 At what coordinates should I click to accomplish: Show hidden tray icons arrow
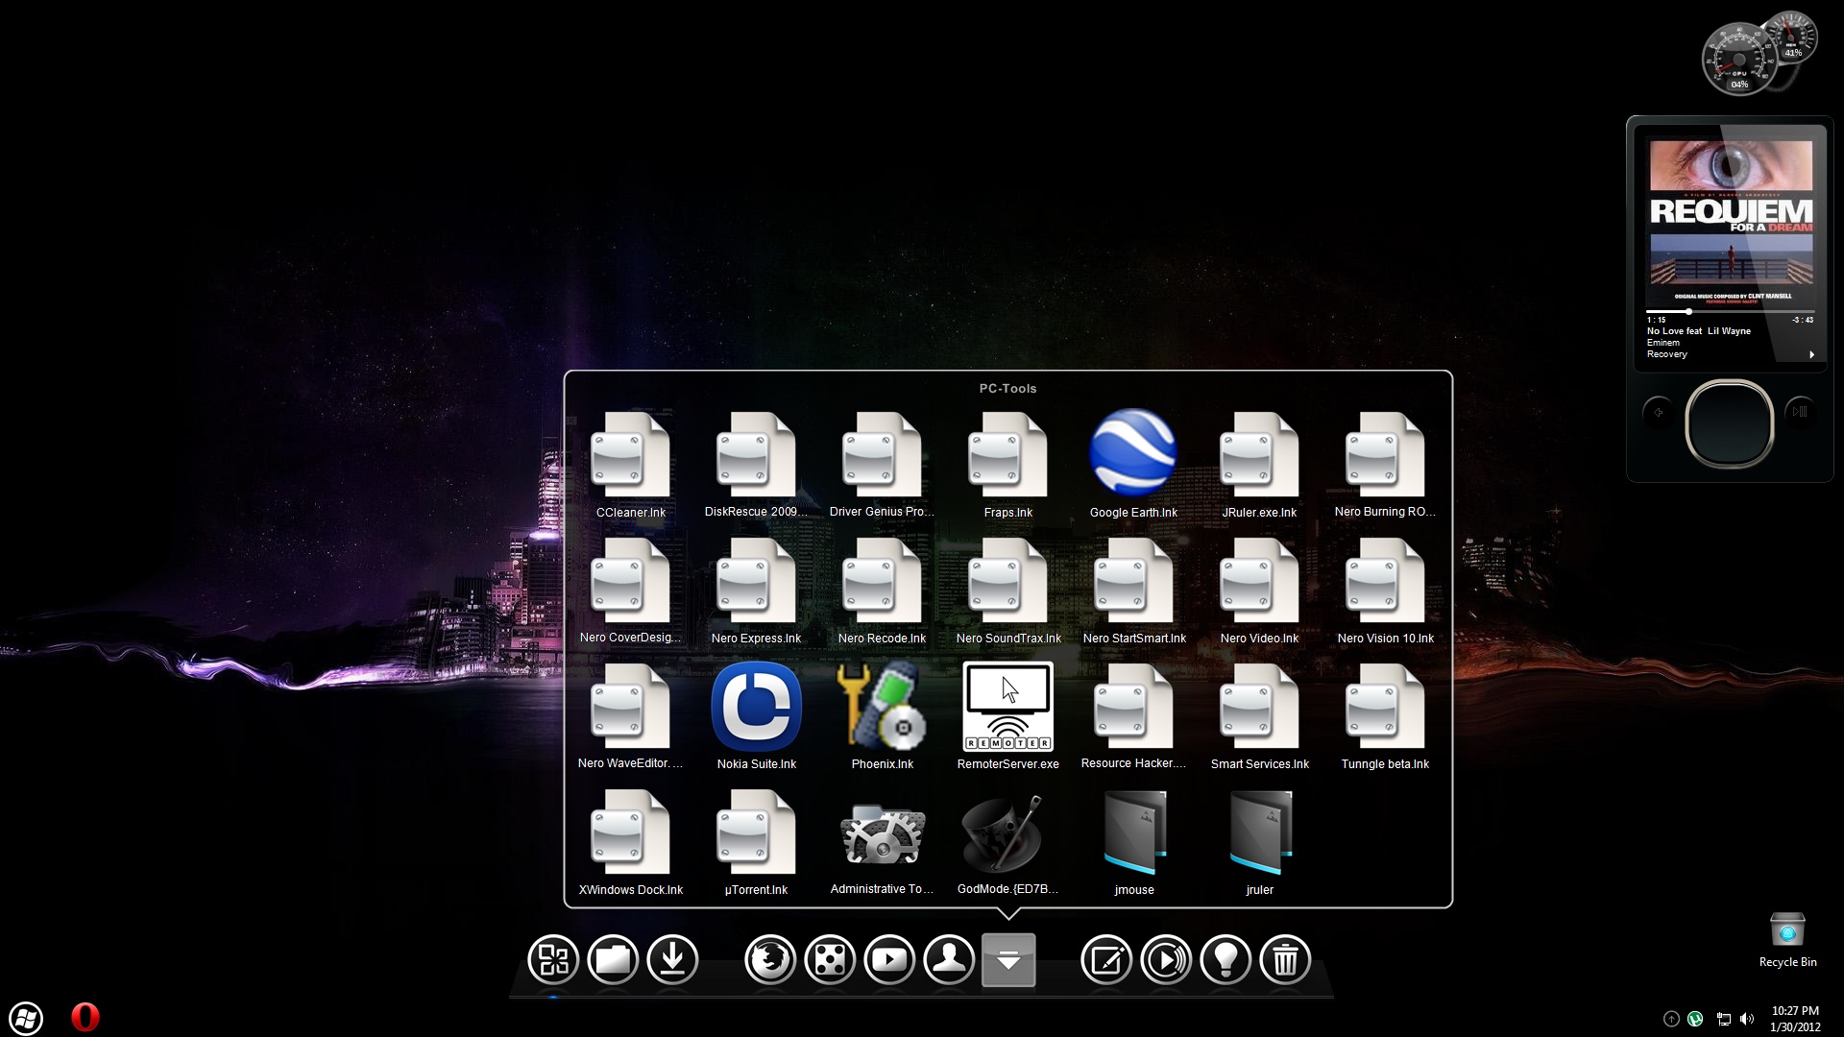coord(1671,1019)
